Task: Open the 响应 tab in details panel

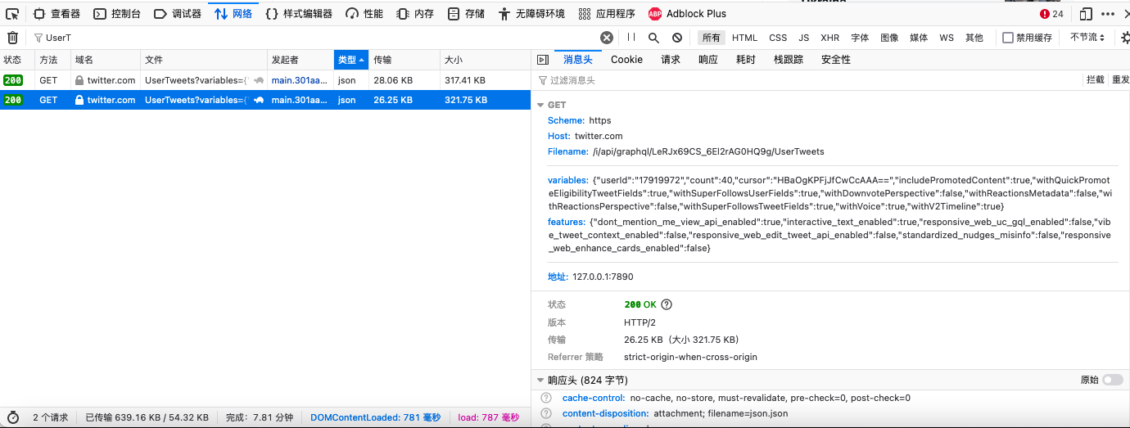Action: click(707, 60)
